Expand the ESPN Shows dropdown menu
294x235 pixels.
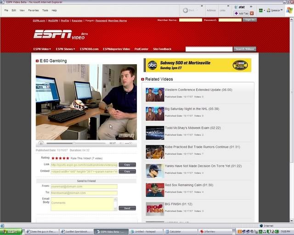click(66, 49)
